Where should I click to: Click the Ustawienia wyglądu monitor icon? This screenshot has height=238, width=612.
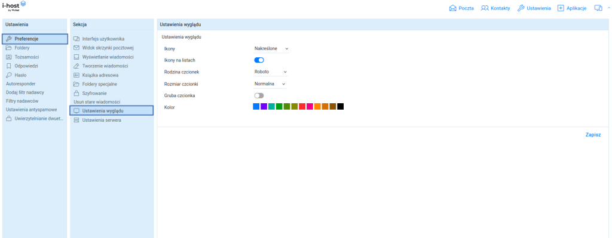click(x=76, y=111)
